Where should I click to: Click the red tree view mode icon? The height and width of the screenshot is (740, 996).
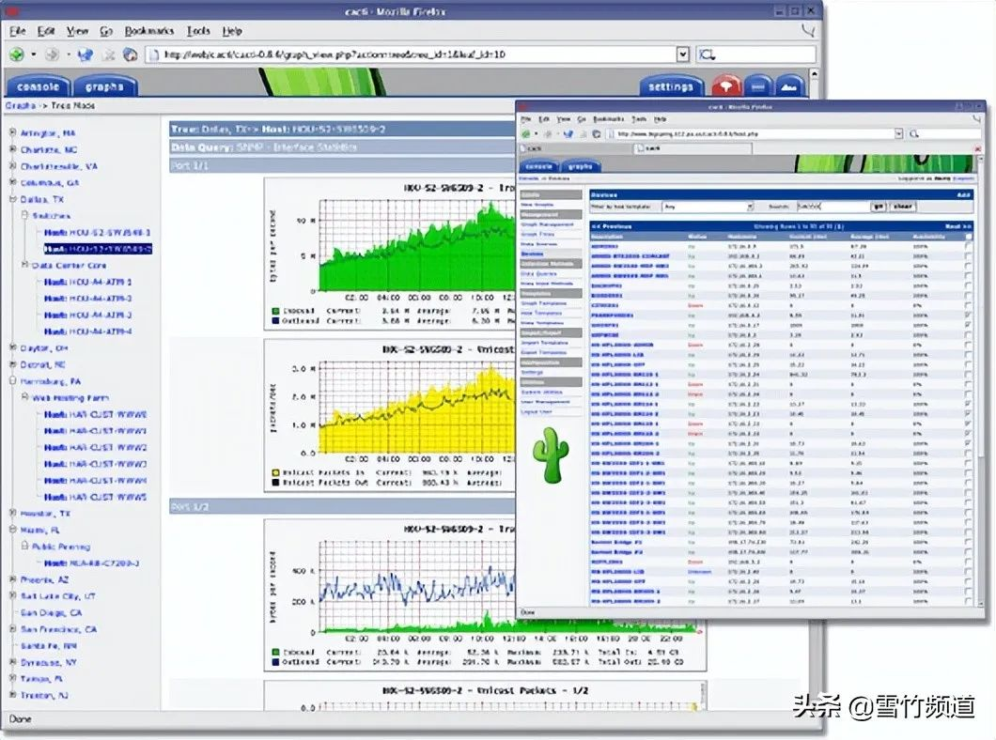725,86
